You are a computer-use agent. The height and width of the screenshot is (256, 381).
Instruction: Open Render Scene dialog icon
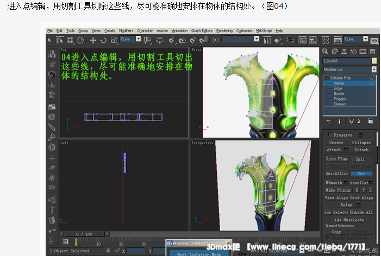coord(338,40)
